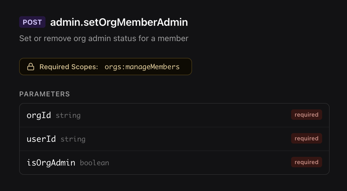This screenshot has height=191, width=347.
Task: Select the userId parameter name
Action: (41, 139)
